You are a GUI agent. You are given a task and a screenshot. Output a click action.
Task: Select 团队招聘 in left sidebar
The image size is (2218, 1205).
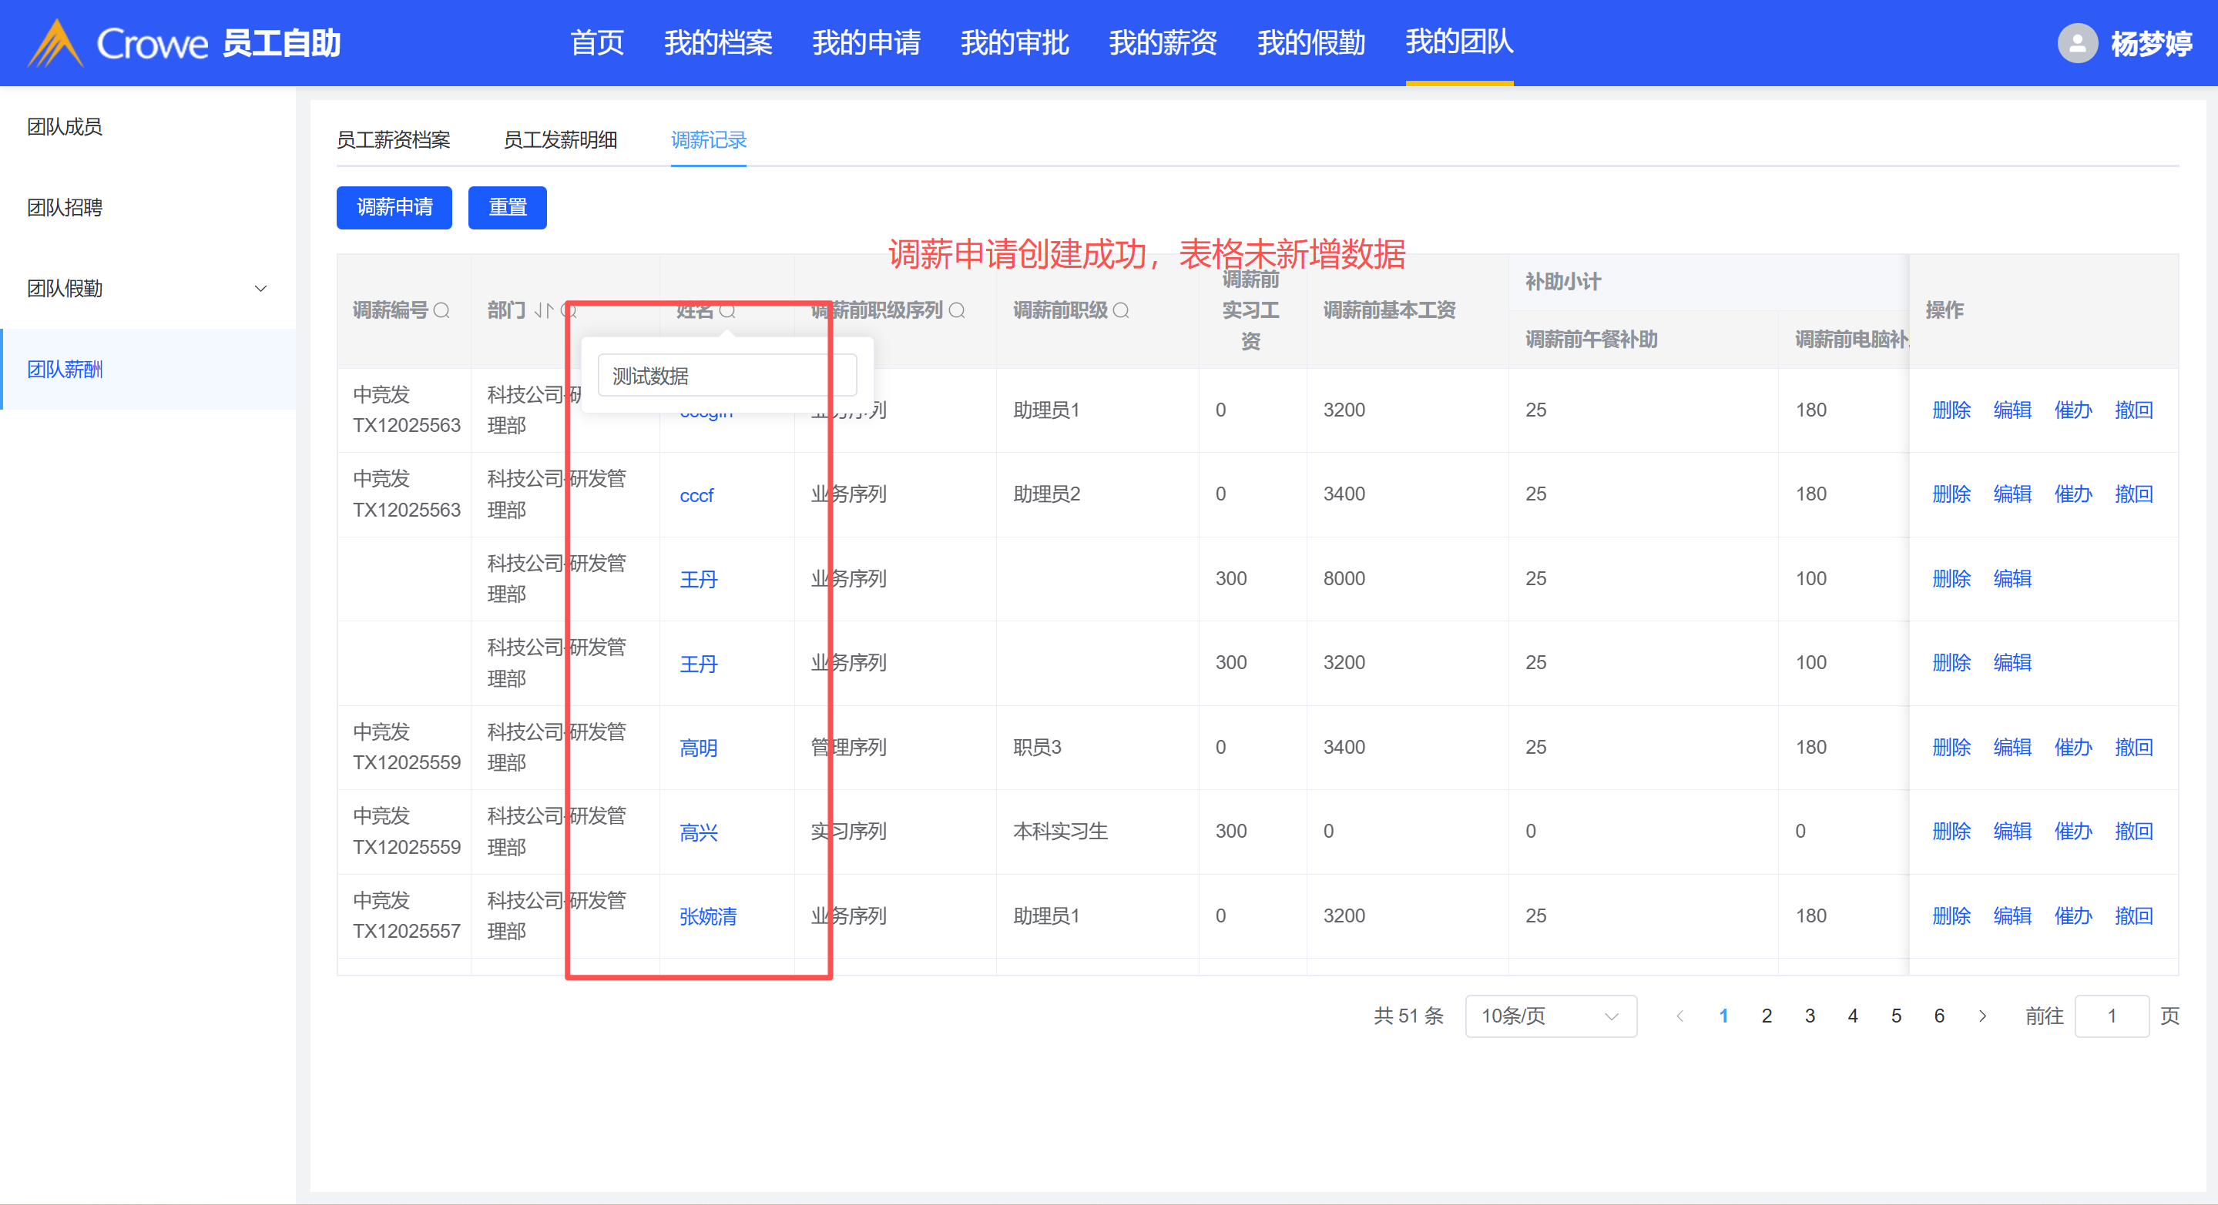coord(65,207)
